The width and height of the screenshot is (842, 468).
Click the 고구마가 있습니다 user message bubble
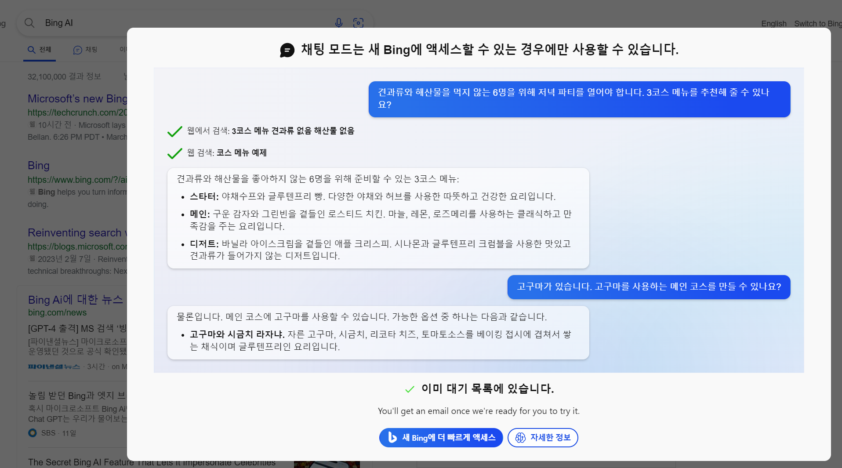(649, 287)
